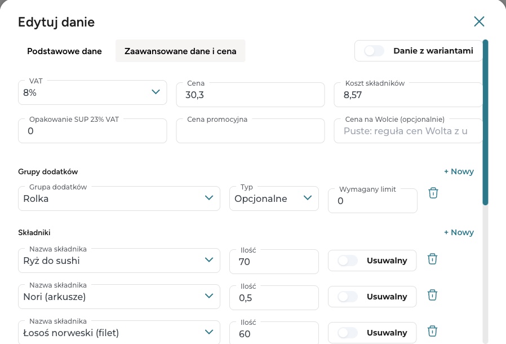Select Zaawansowane dane i cena tab
The image size is (506, 344).
(180, 51)
